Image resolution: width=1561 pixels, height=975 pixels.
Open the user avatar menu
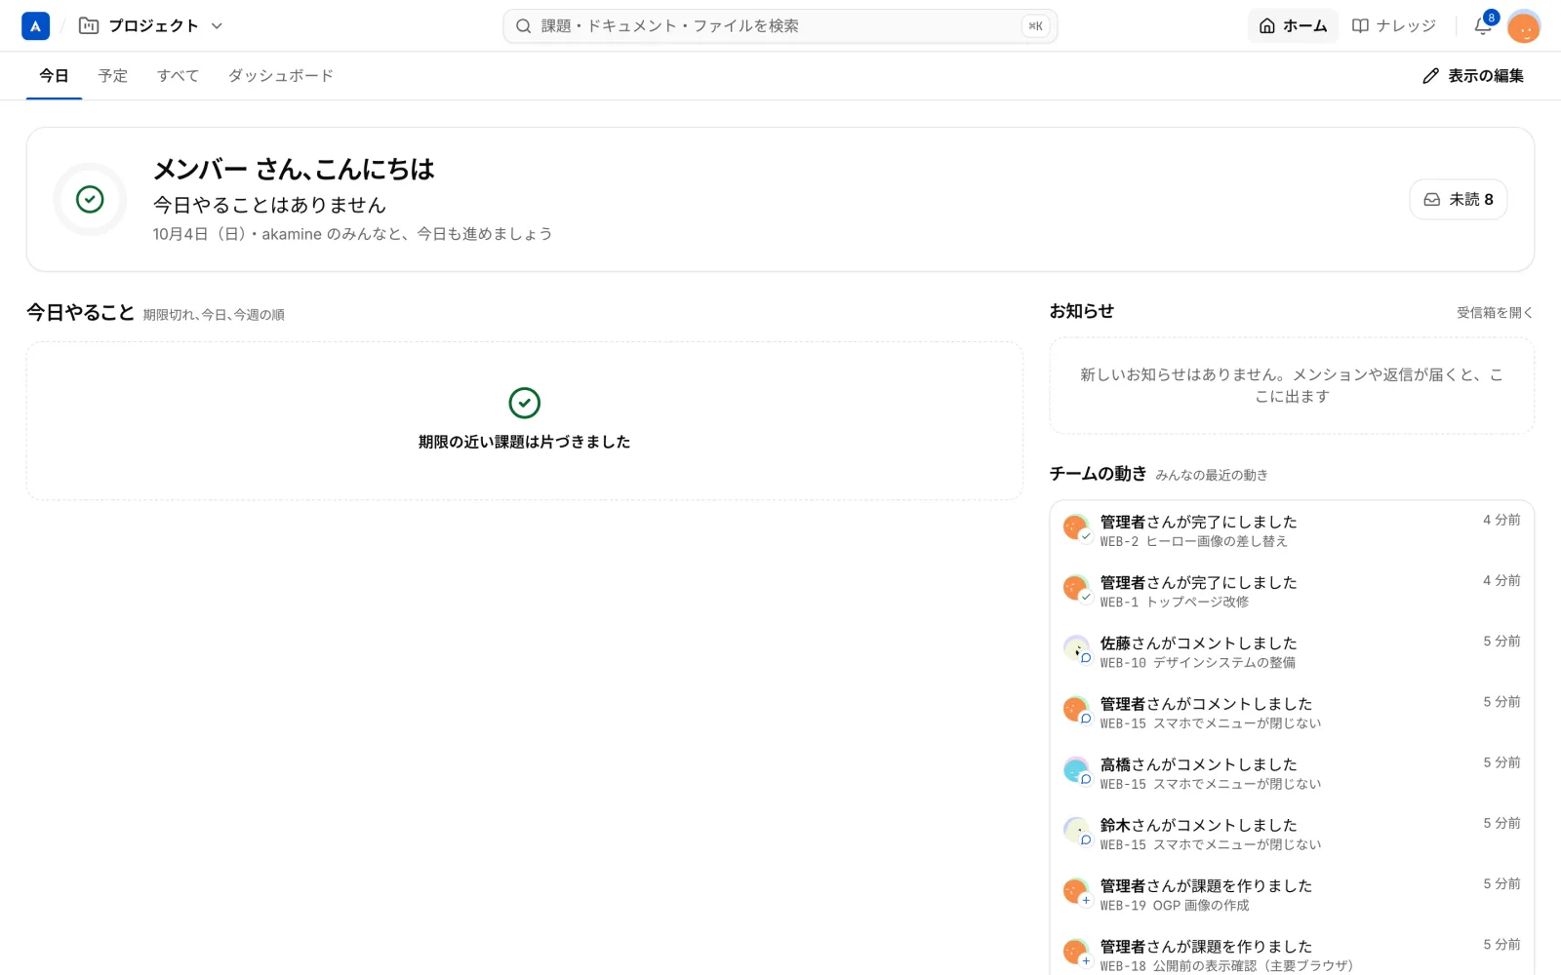(1523, 26)
